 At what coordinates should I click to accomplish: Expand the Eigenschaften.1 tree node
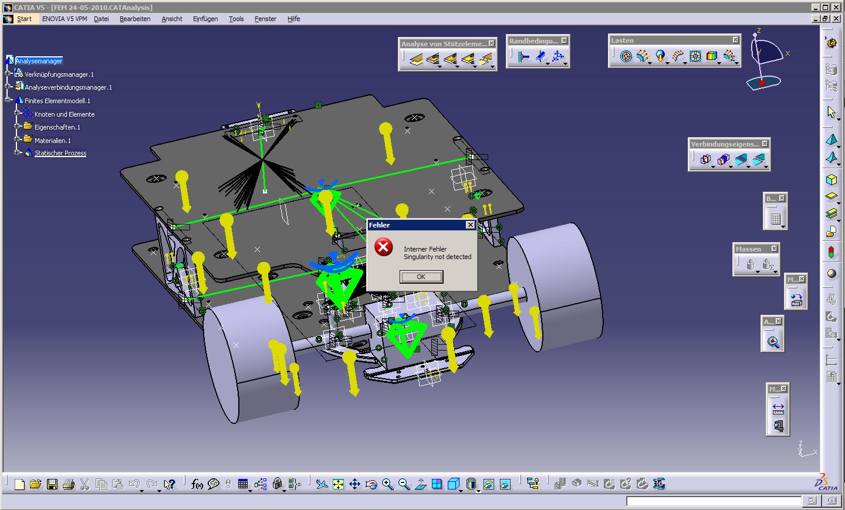point(18,127)
